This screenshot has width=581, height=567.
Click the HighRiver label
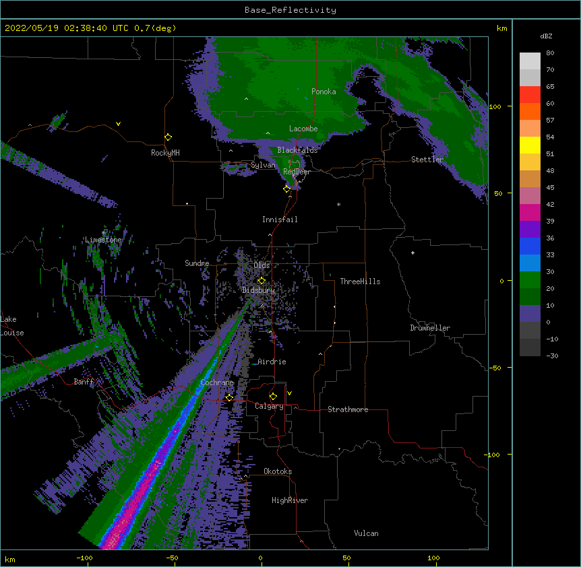(x=290, y=500)
